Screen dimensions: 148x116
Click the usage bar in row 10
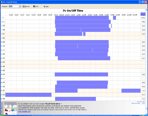[x=82, y=42]
